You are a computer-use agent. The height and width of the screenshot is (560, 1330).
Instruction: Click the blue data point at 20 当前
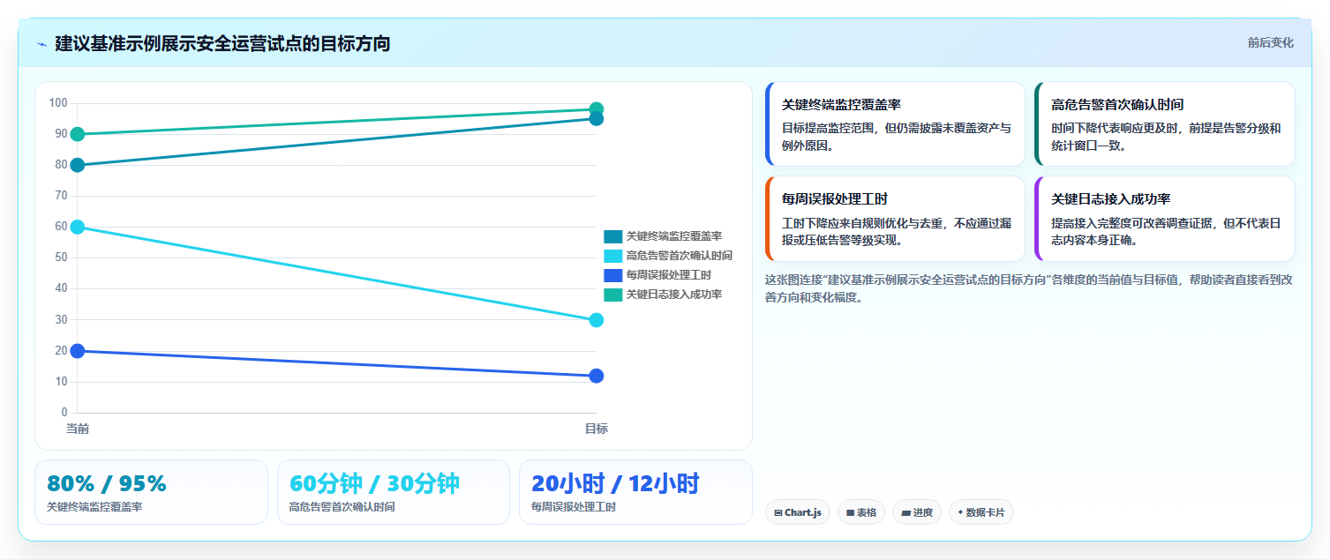tap(78, 351)
